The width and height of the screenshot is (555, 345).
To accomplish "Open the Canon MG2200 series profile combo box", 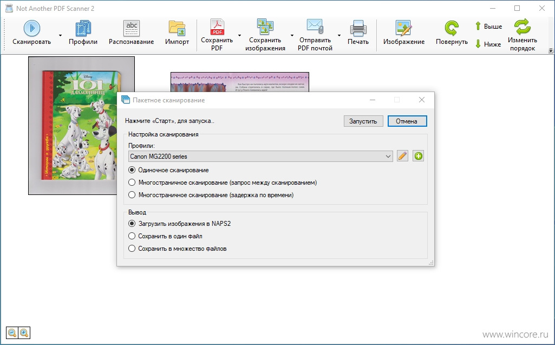I will click(x=260, y=156).
